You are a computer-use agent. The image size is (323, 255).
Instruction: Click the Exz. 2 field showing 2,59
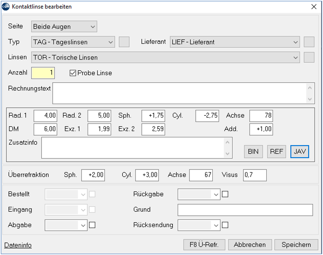[x=153, y=129]
